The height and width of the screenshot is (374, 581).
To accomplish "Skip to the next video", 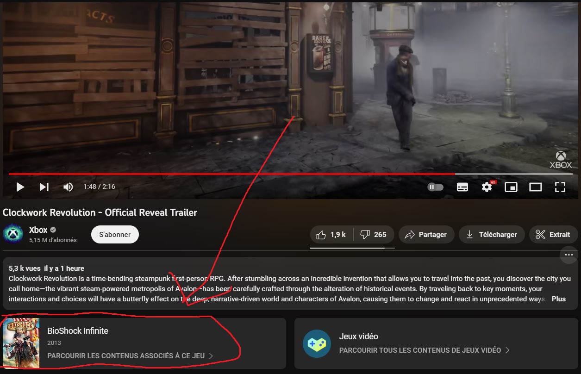I will click(x=44, y=187).
